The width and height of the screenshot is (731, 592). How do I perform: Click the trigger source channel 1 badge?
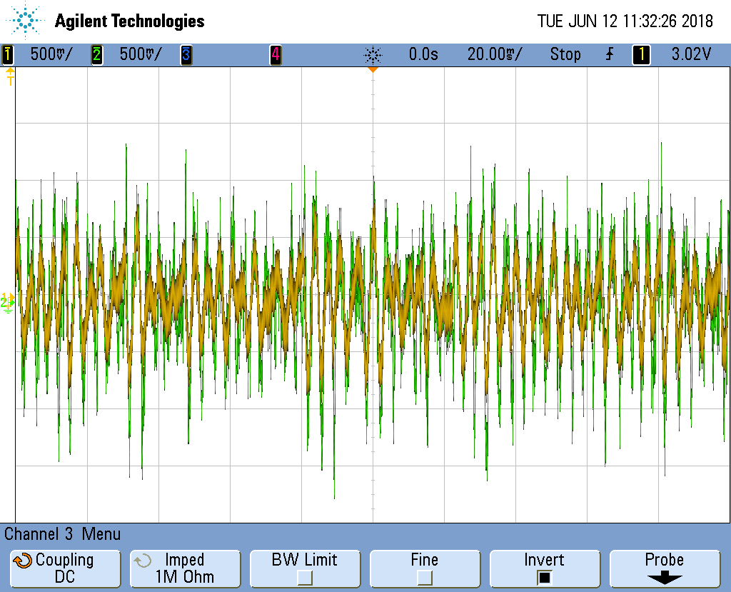pos(641,54)
